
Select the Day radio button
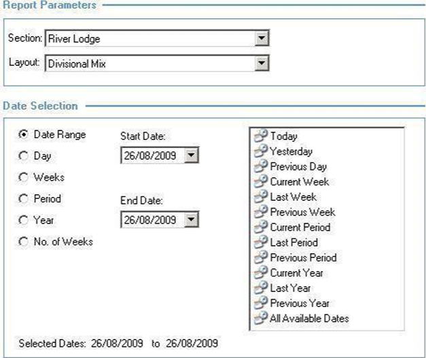point(24,156)
